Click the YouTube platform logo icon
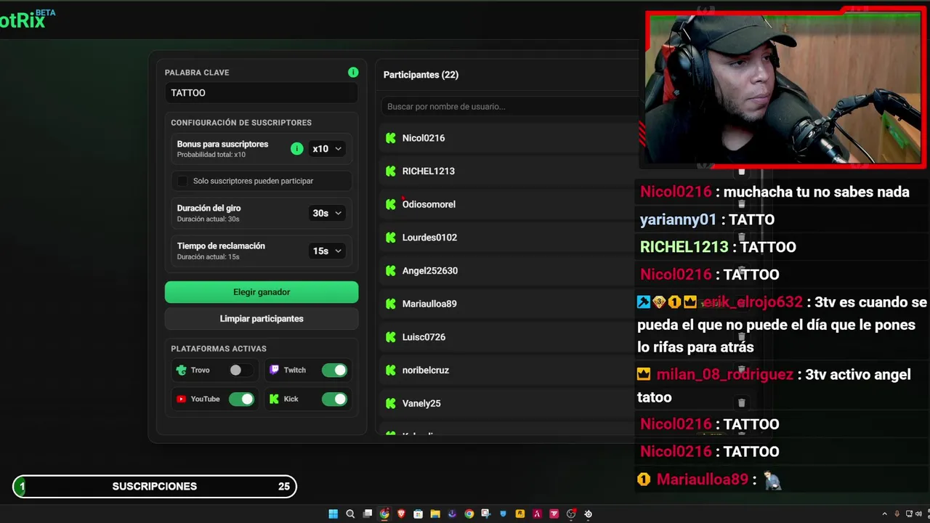Viewport: 930px width, 523px height. 182,399
